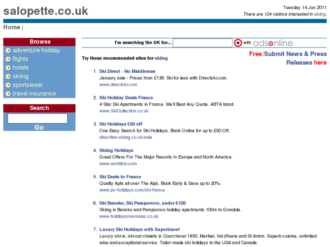Image resolution: width=330 pixels, height=247 pixels.
Task: Click the Browse panel header
Action: [39, 42]
